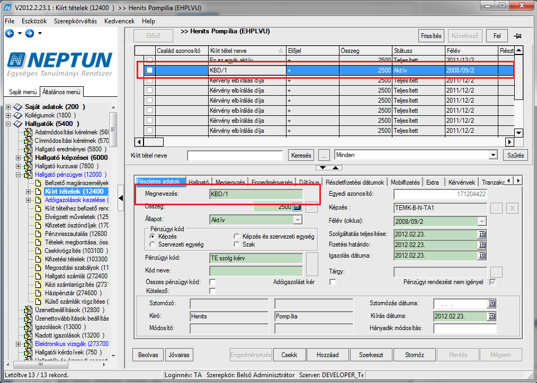The width and height of the screenshot is (537, 383).
Task: Open the Pénzvisszautalás tree item
Action: coord(76,234)
